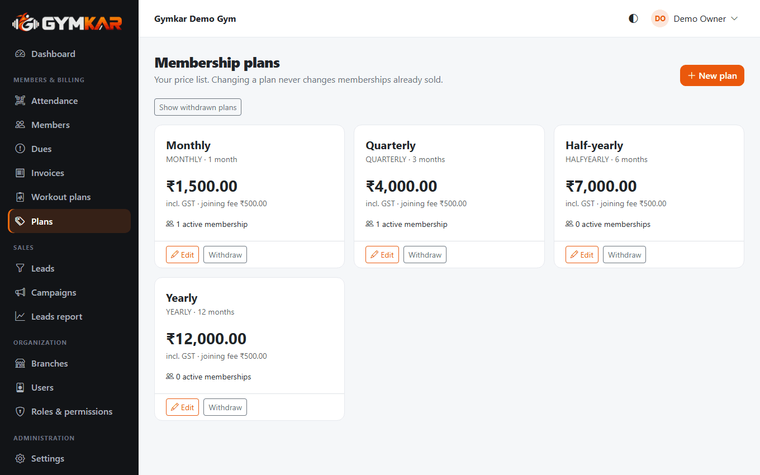Create a New plan
Image resolution: width=760 pixels, height=475 pixels.
[x=712, y=75]
